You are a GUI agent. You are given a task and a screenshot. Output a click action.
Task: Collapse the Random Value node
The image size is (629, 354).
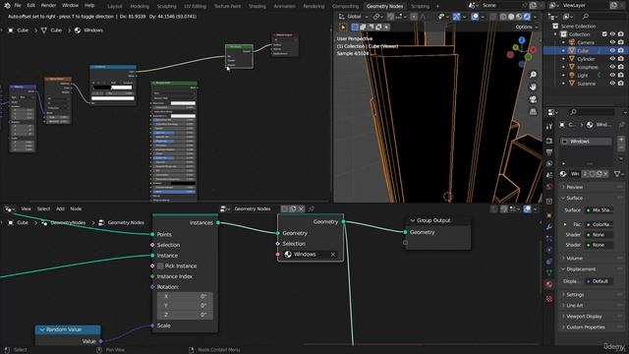pos(42,329)
